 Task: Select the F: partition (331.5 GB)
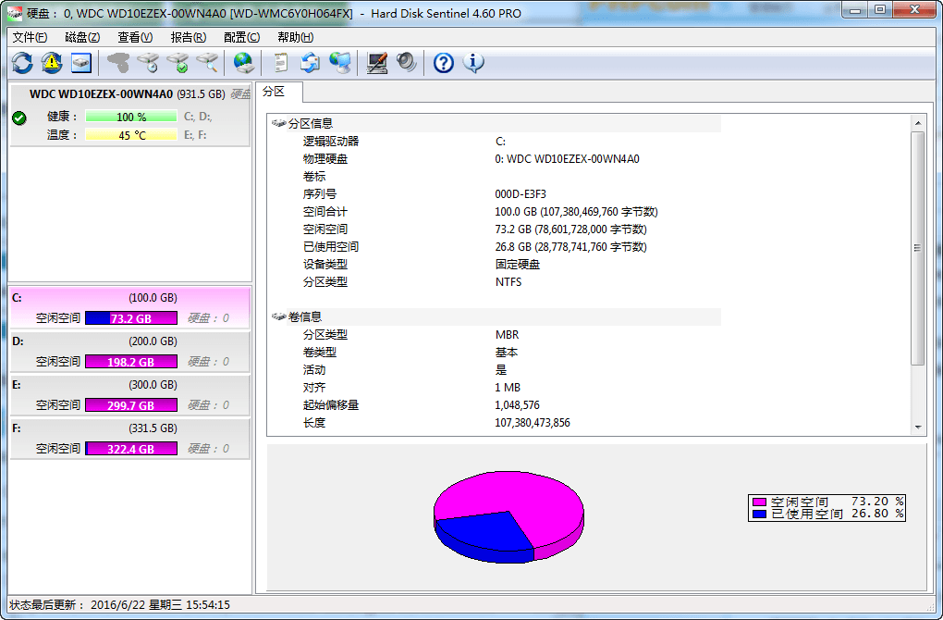(130, 439)
